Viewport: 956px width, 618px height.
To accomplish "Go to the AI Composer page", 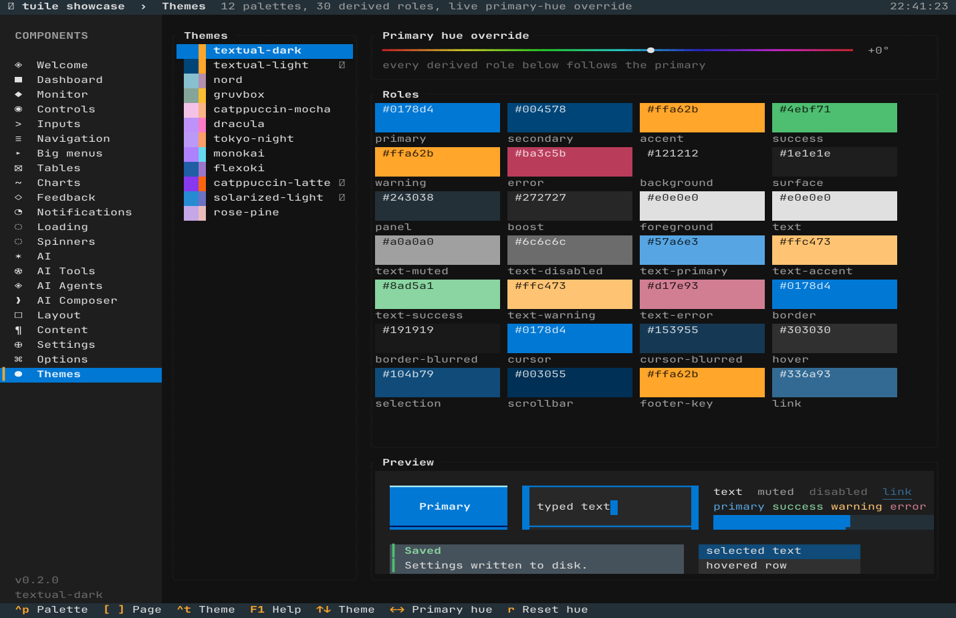I will point(81,300).
